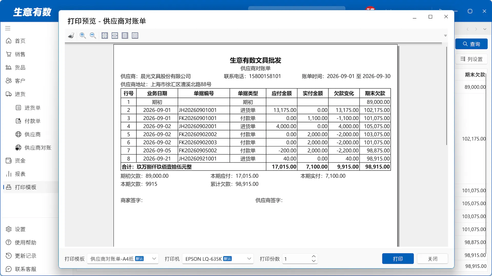Collapse the 进货 purchase section

coord(29,94)
